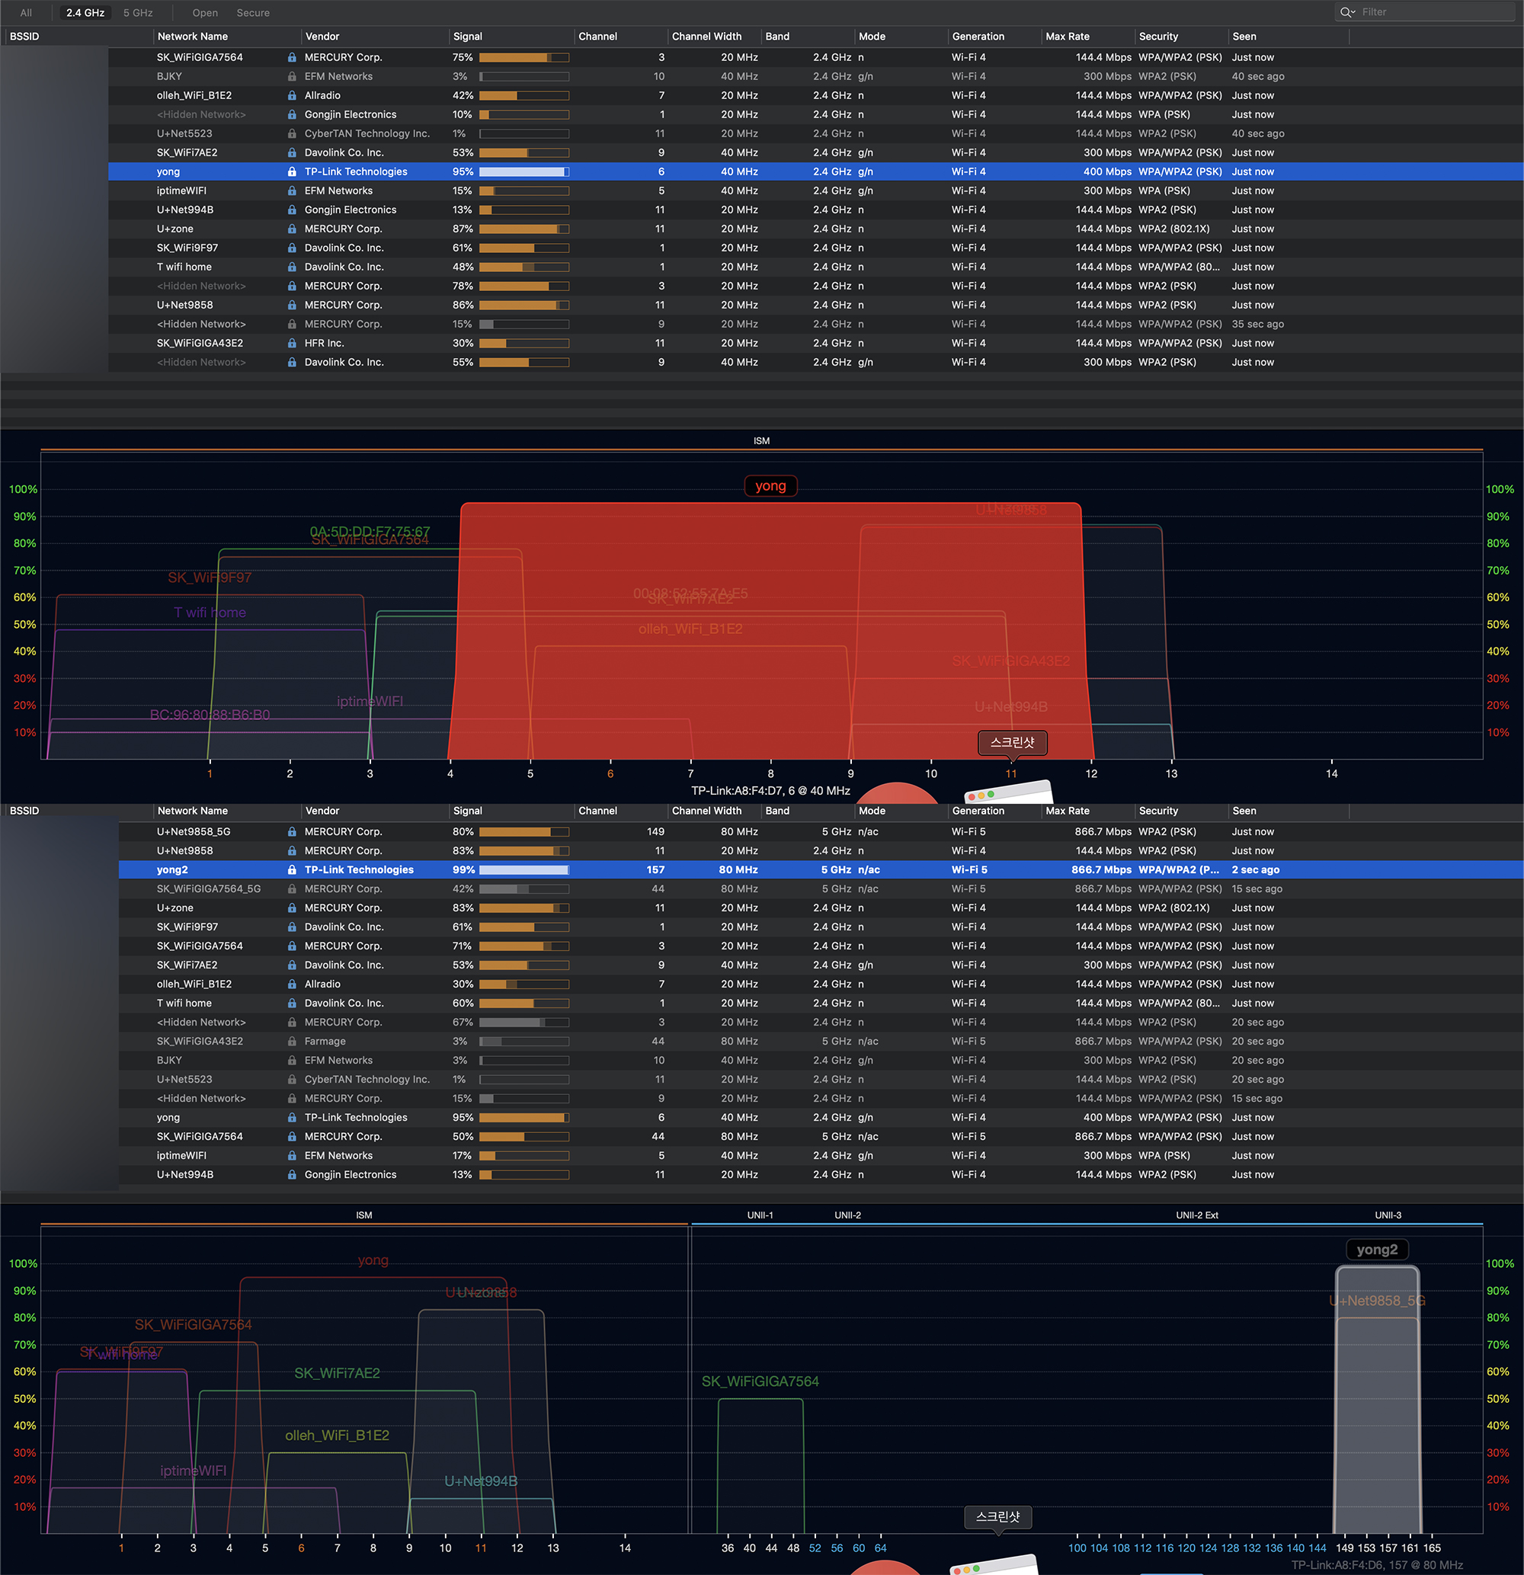Toggle the 5 GHz band filter
1524x1575 pixels.
[138, 13]
